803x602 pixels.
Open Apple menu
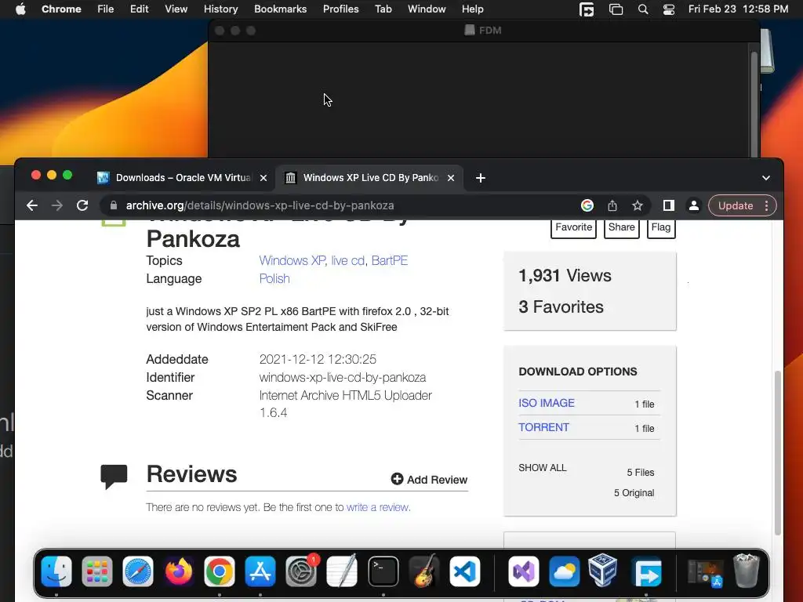(x=20, y=9)
